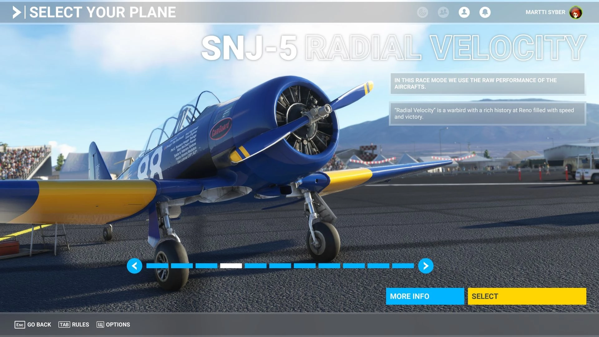Click the MARTTI SYBER username label

point(545,12)
